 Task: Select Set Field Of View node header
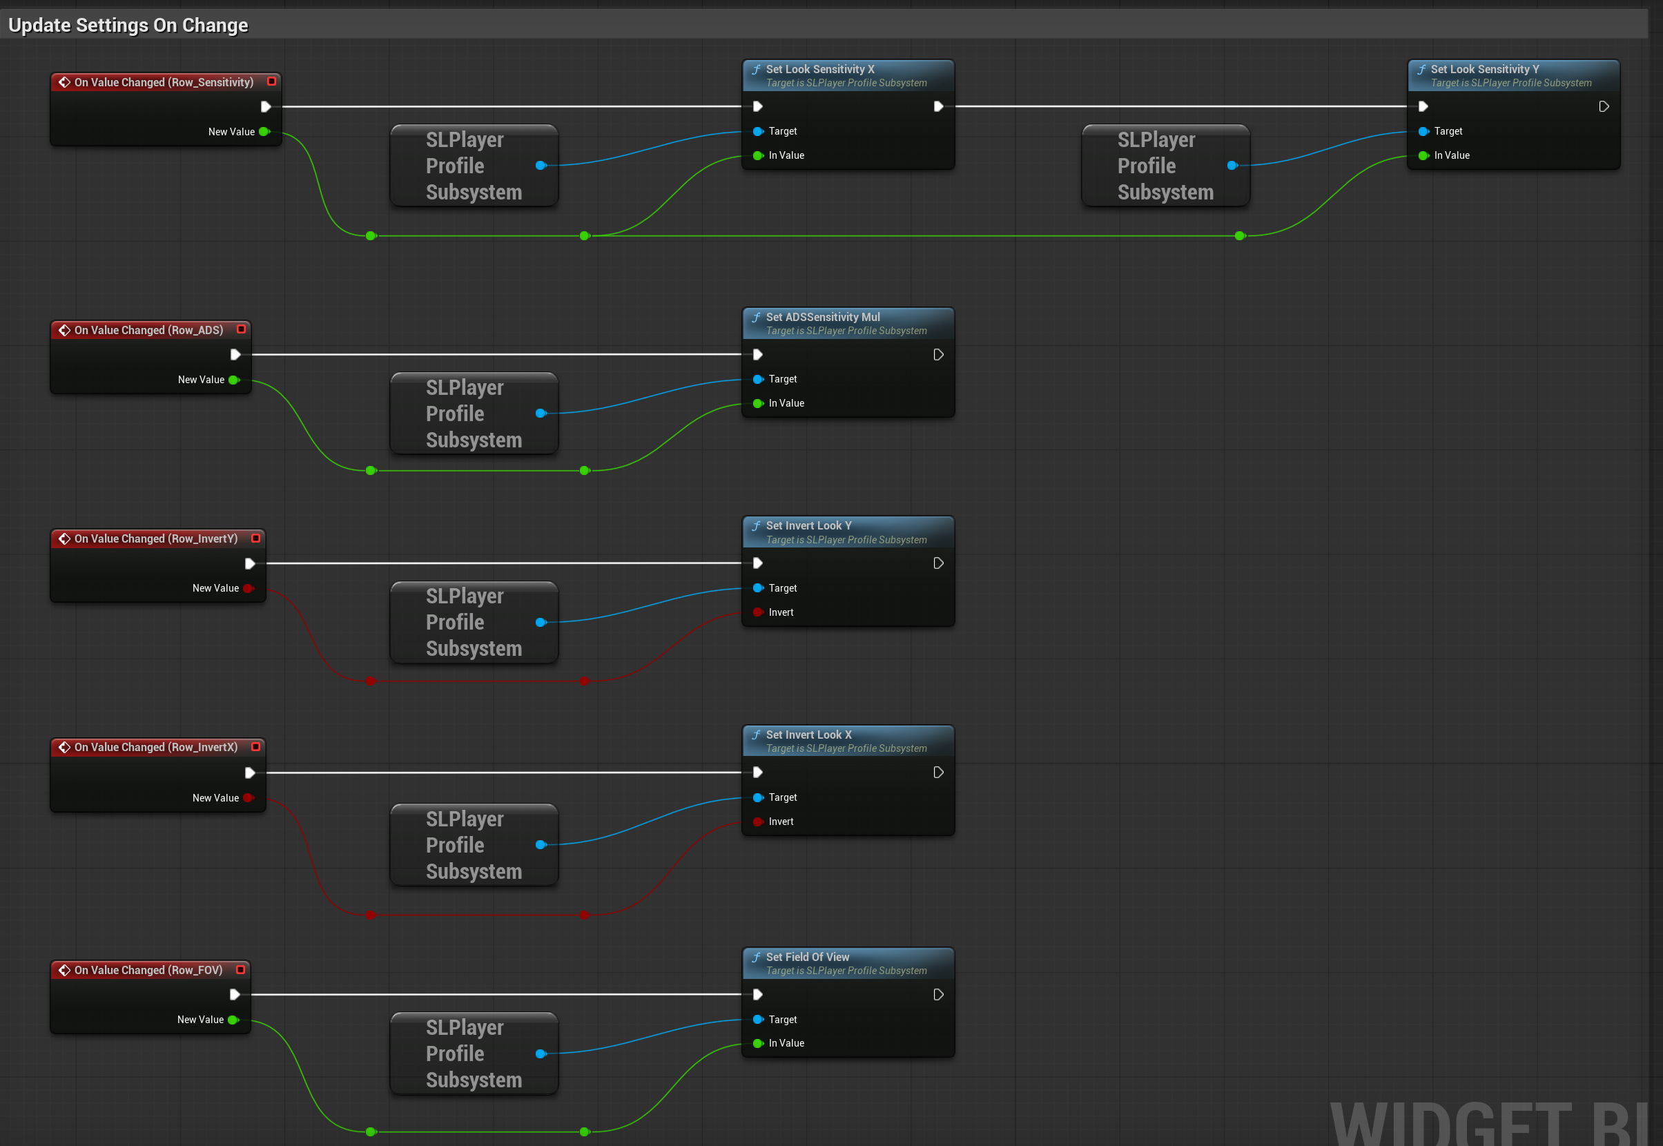(x=847, y=964)
